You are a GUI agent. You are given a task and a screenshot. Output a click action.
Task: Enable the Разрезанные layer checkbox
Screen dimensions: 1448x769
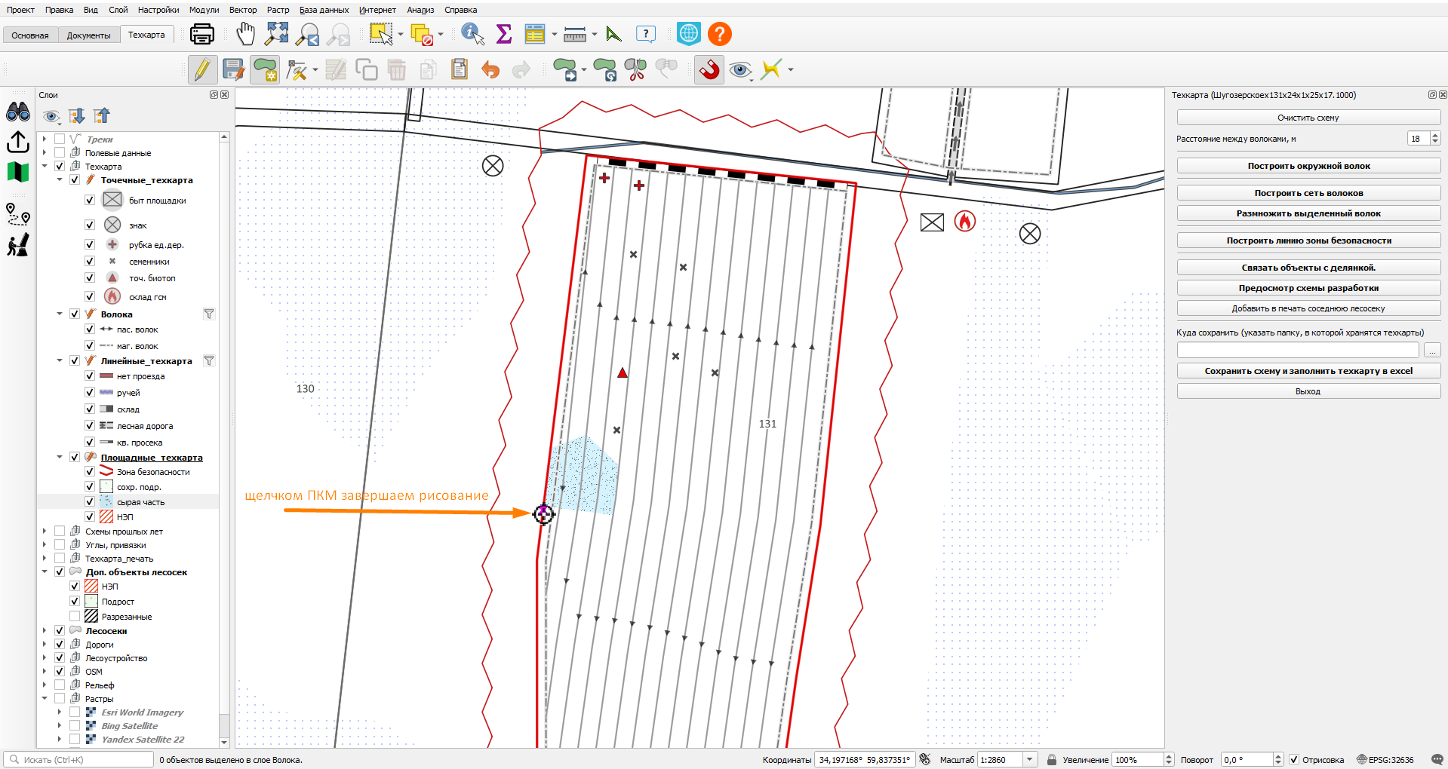pos(75,617)
